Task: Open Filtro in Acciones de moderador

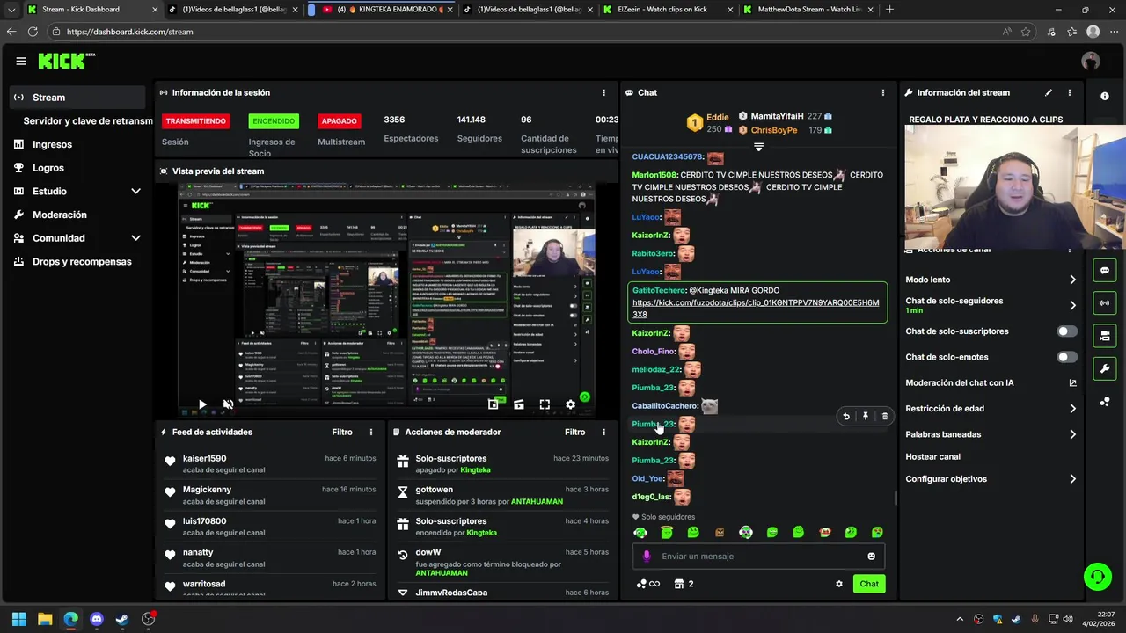Action: pos(574,433)
